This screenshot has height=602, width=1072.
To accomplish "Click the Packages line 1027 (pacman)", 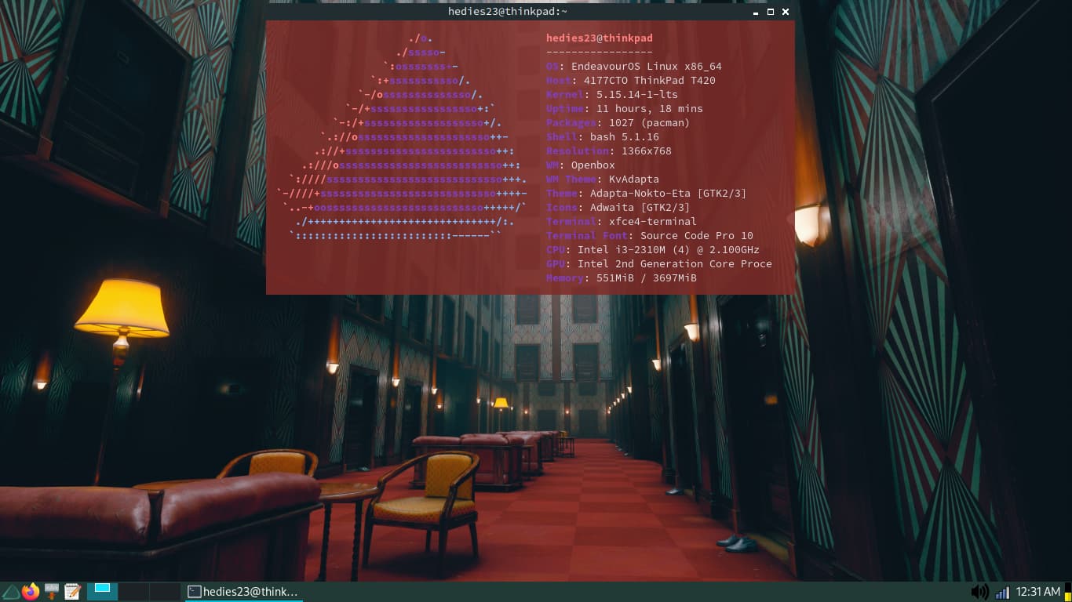I will 618,123.
